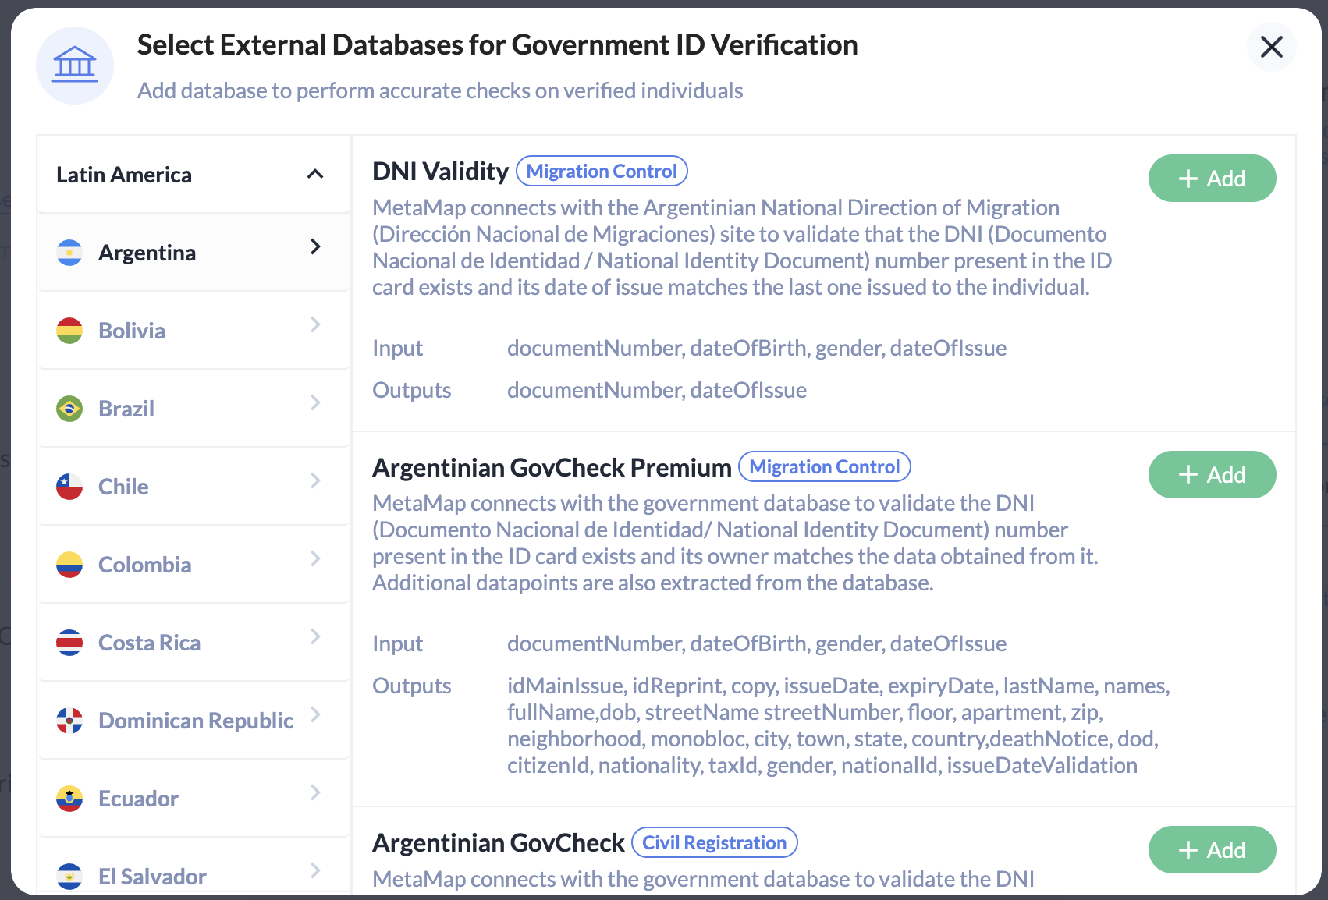Select Colombia in the country list

pos(194,565)
